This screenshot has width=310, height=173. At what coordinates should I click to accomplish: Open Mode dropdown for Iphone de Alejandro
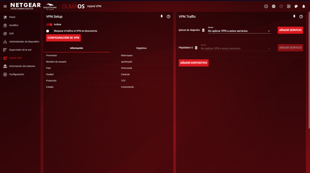click(239, 31)
